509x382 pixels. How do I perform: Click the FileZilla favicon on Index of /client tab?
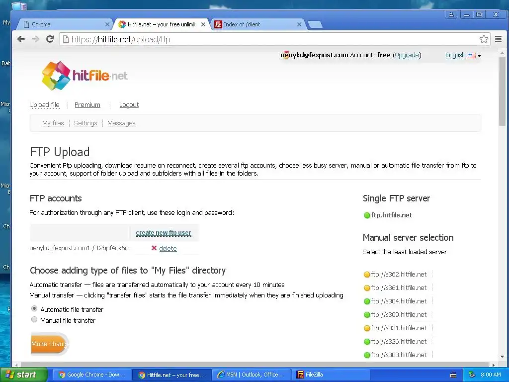[x=218, y=24]
